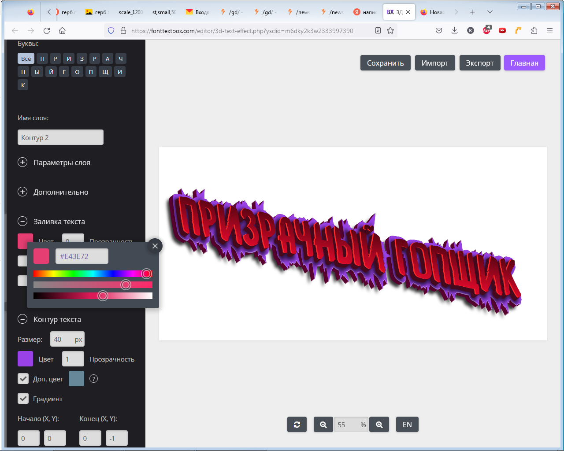Expand the Дополнительно section

(x=22, y=192)
